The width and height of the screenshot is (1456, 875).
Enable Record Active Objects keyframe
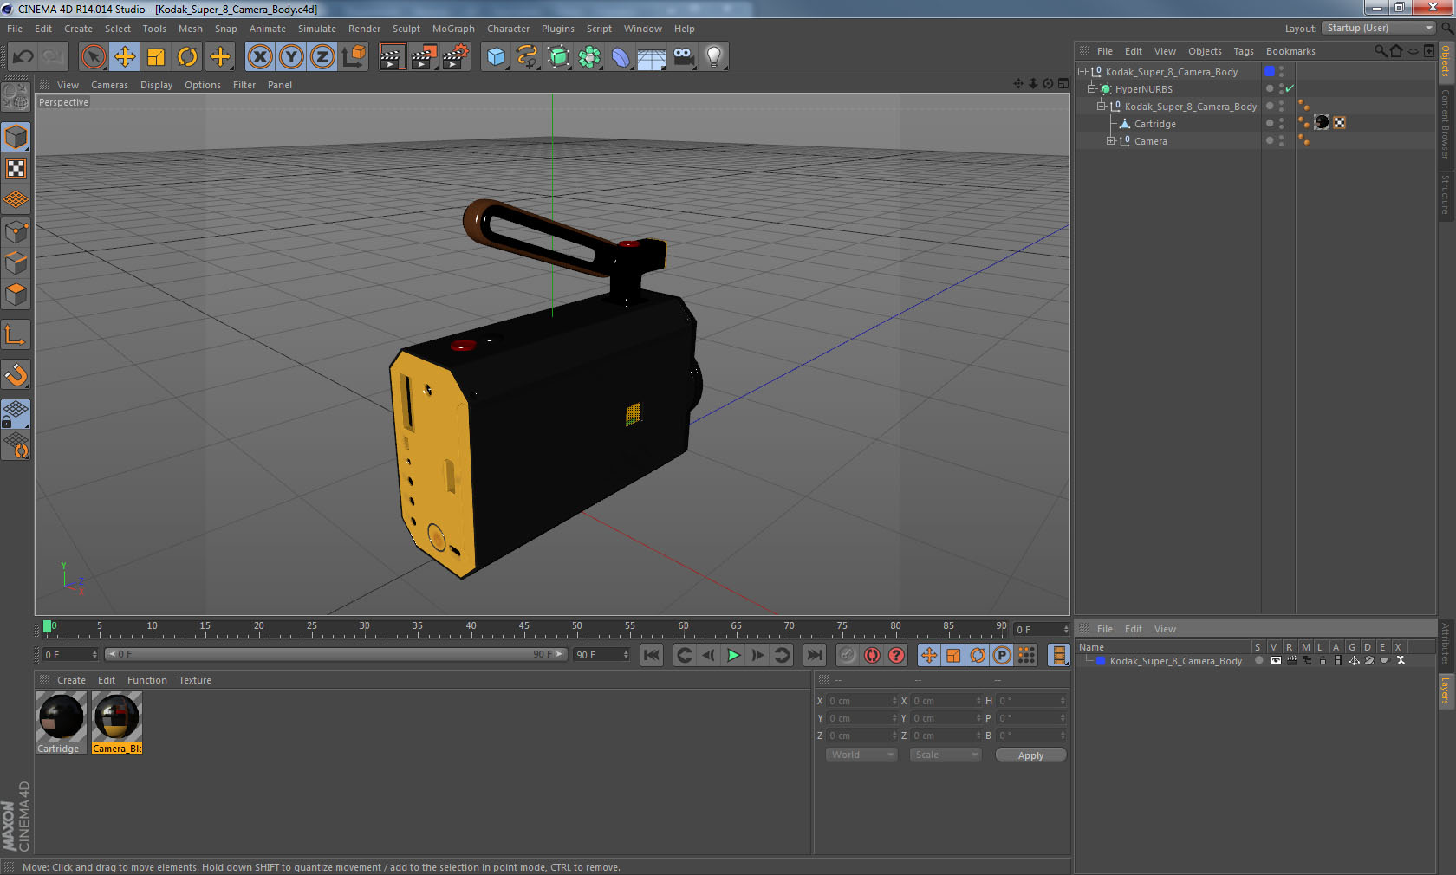click(848, 655)
